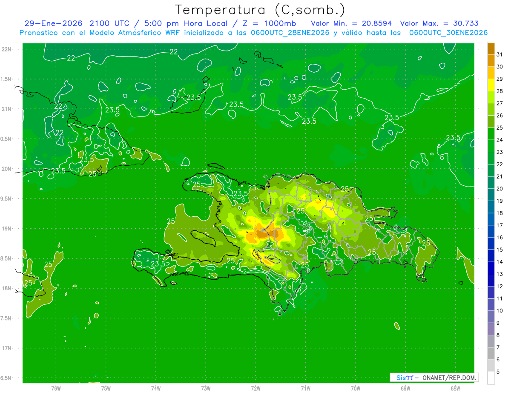Click the legend label "15"
The image size is (511, 394).
[500, 250]
